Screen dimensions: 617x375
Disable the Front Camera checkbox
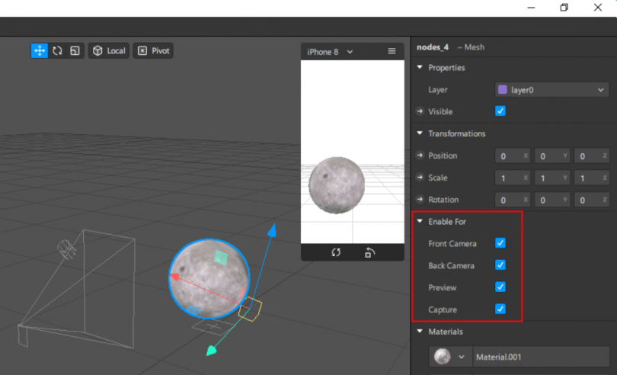click(500, 243)
